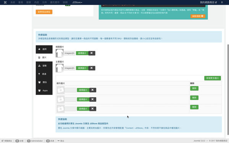Click second additional image camera placeholder
Viewport: 229px width, 143px height.
[x=60, y=100]
